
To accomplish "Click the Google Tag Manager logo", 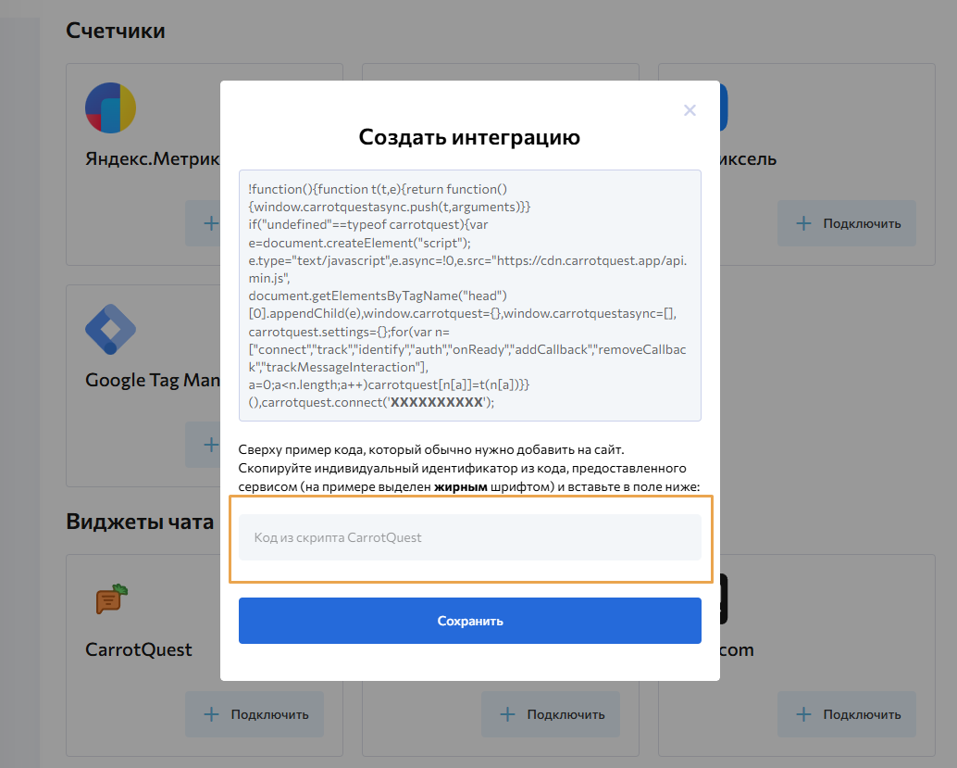I will pos(110,329).
